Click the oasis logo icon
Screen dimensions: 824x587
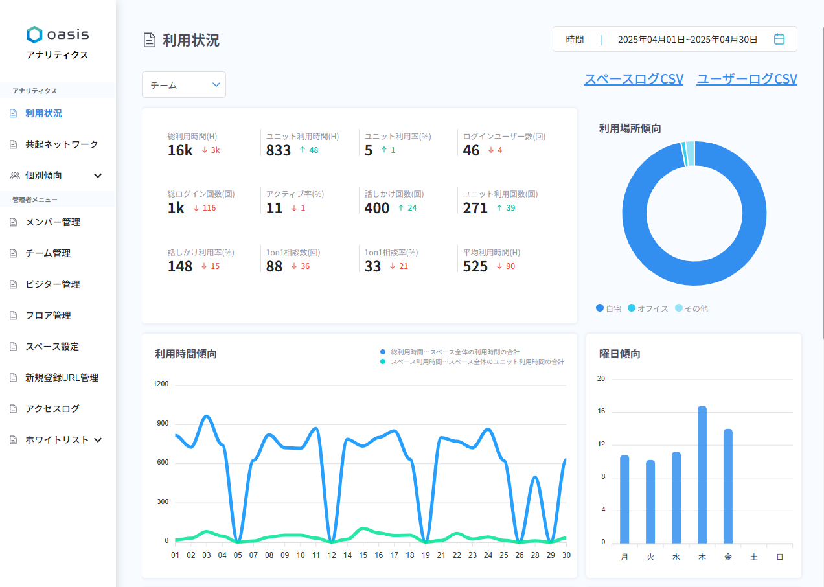coord(34,34)
